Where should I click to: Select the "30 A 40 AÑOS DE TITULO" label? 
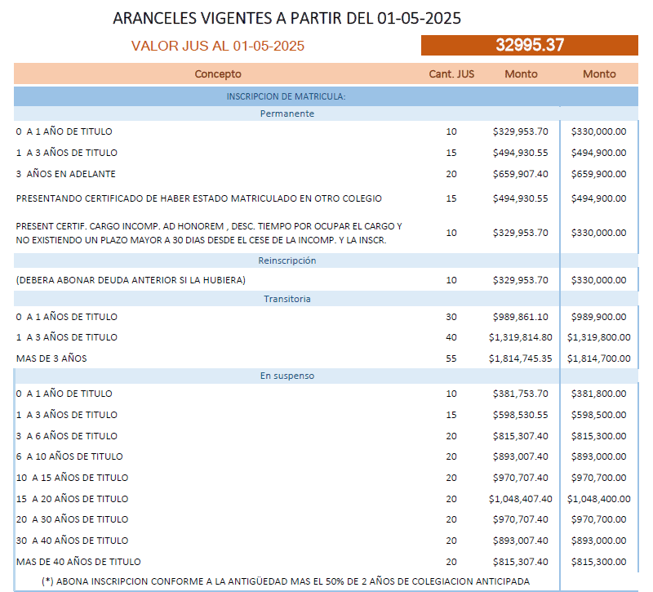tap(72, 541)
